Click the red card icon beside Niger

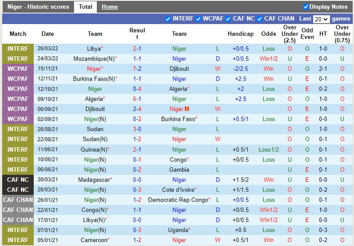[187, 109]
